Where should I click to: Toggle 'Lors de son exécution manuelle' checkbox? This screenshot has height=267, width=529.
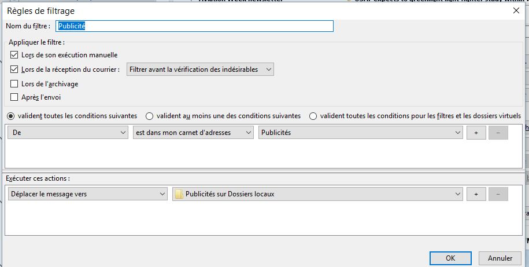(14, 55)
